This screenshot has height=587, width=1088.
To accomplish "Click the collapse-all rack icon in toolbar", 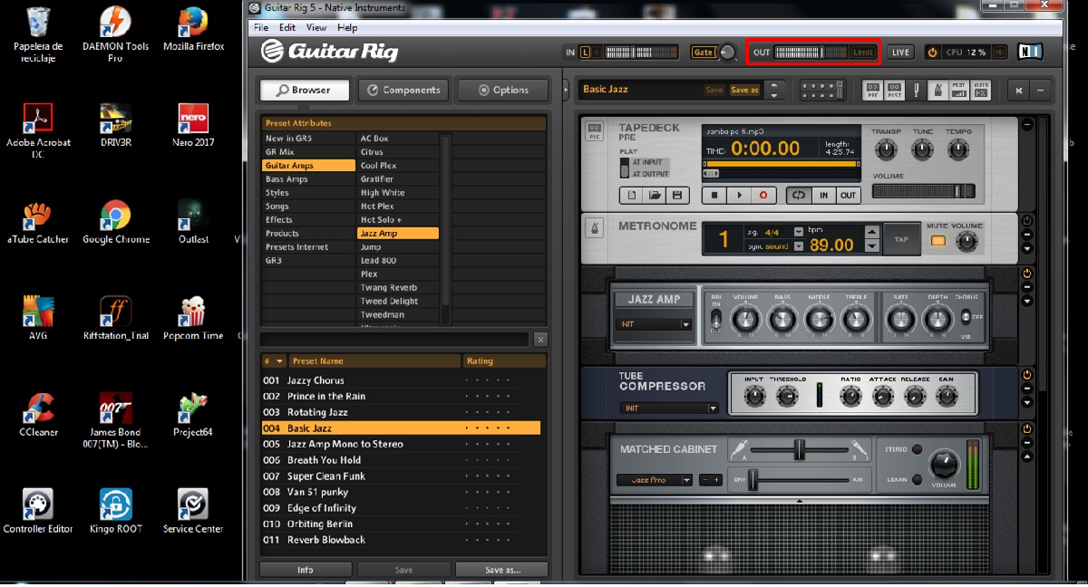I will [1040, 90].
